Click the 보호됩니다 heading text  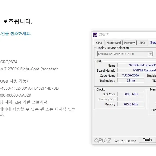(x=17, y=21)
